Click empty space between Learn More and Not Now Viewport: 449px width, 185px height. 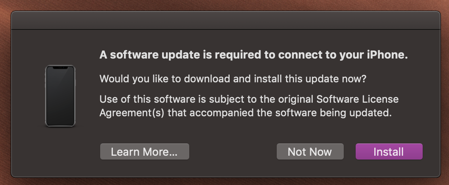[x=233, y=151]
